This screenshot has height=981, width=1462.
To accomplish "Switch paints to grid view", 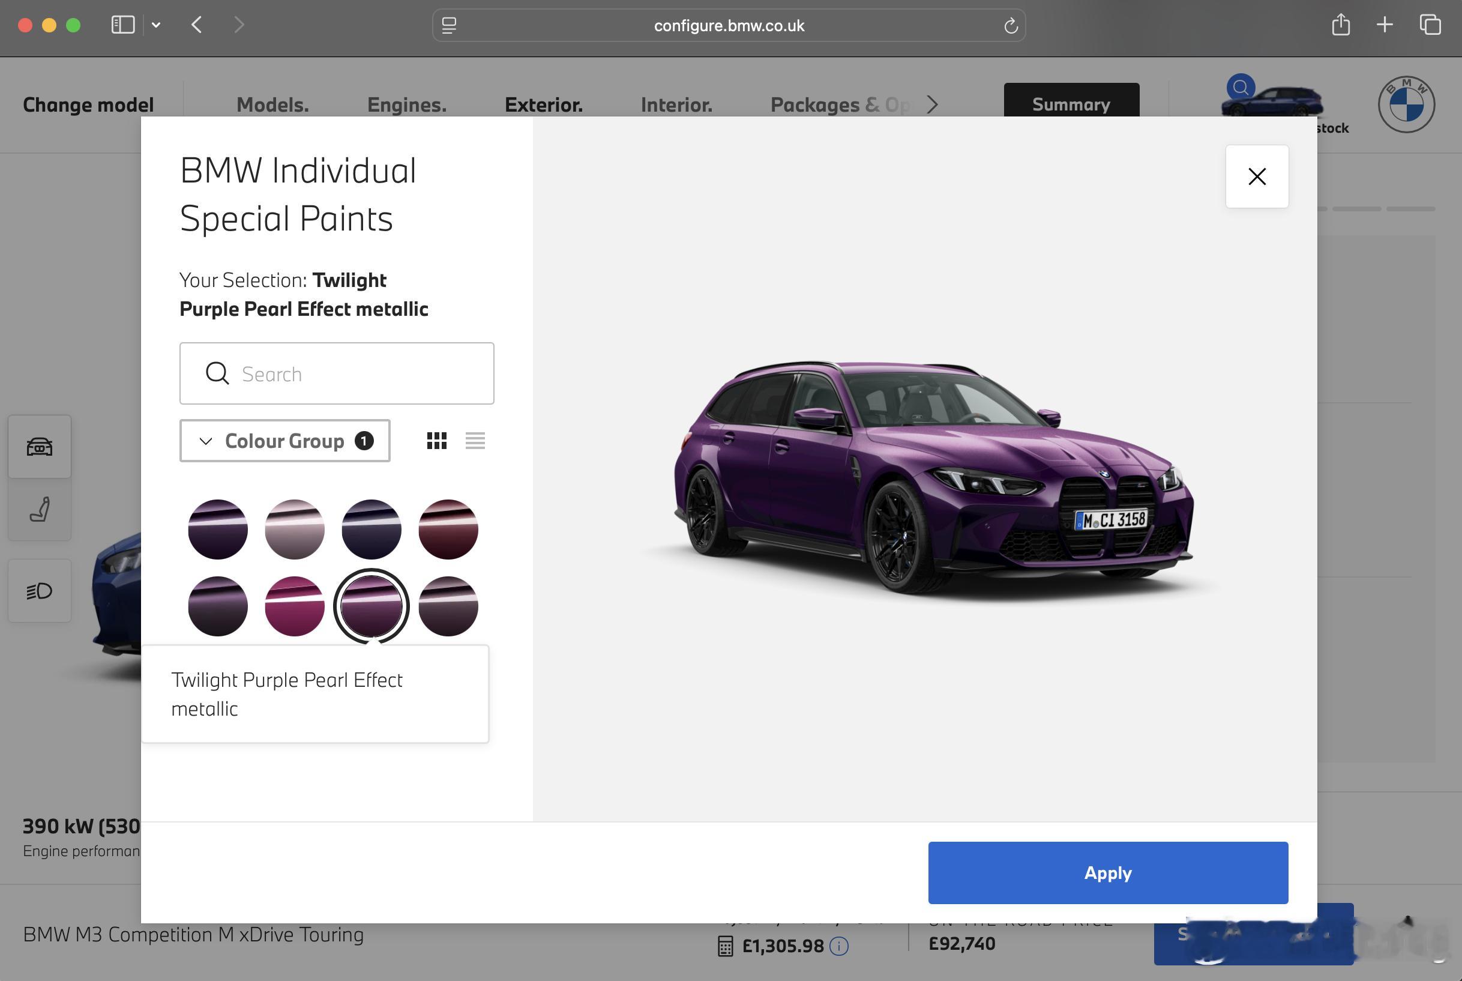I will [436, 441].
